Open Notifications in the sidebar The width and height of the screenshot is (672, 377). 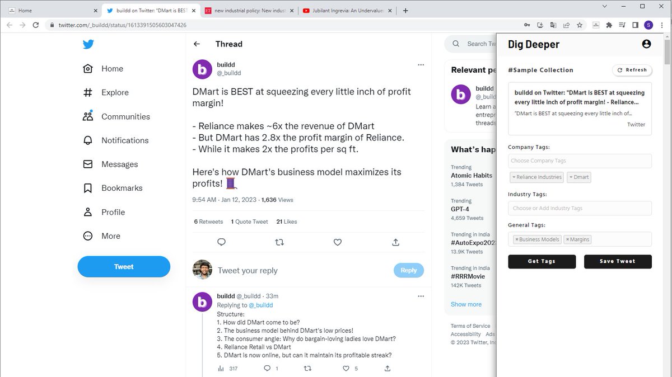115,140
